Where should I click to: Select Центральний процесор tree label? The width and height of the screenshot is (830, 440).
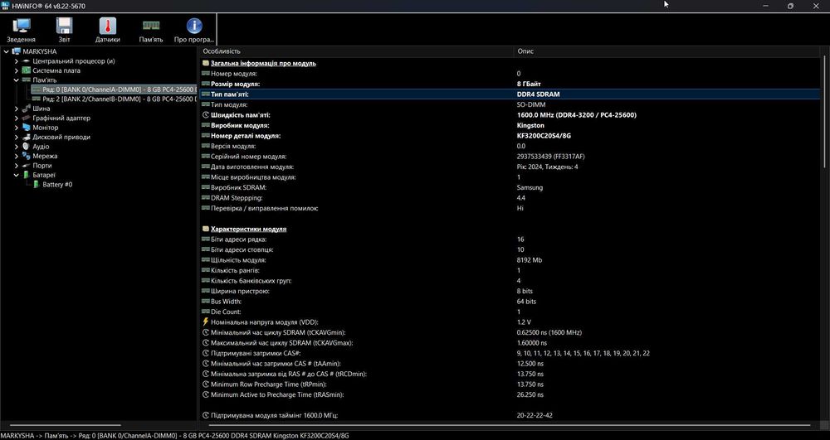point(74,61)
